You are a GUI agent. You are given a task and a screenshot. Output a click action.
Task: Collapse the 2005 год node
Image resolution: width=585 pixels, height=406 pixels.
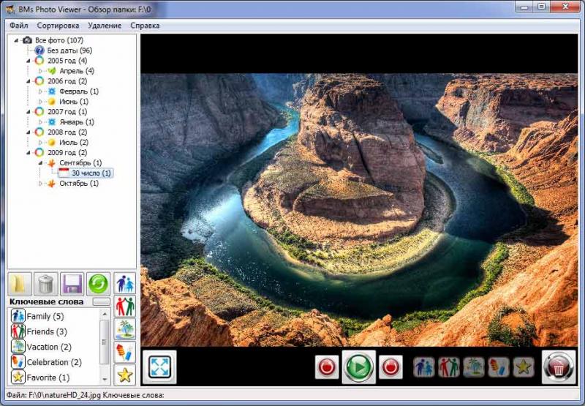[x=29, y=61]
